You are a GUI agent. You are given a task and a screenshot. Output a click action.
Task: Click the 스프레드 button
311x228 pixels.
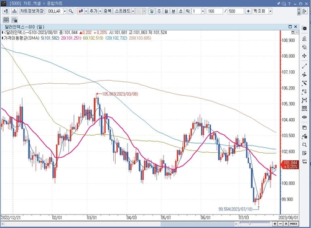point(123,11)
